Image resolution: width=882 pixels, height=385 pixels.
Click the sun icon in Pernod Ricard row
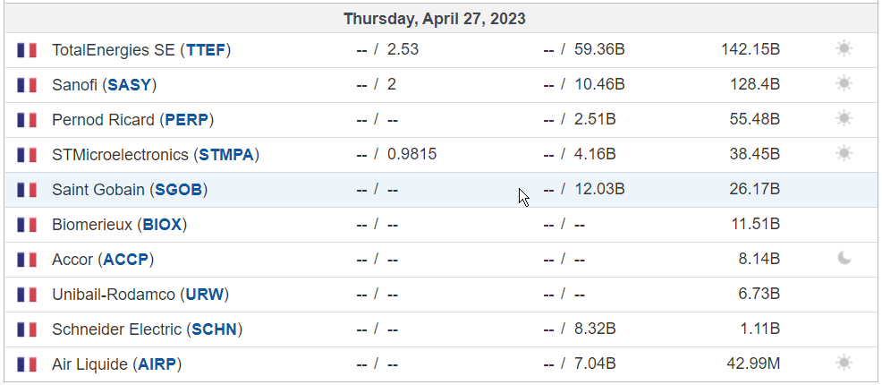[844, 119]
